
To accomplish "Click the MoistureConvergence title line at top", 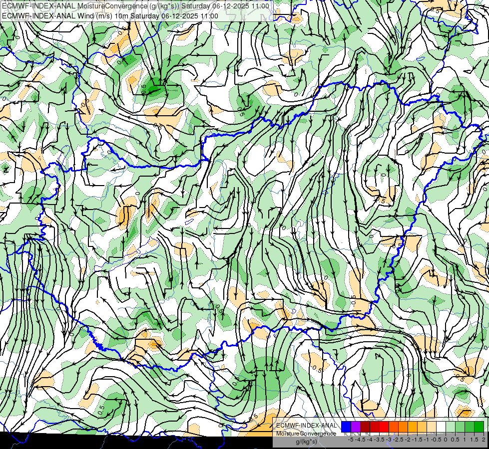I will [x=135, y=6].
